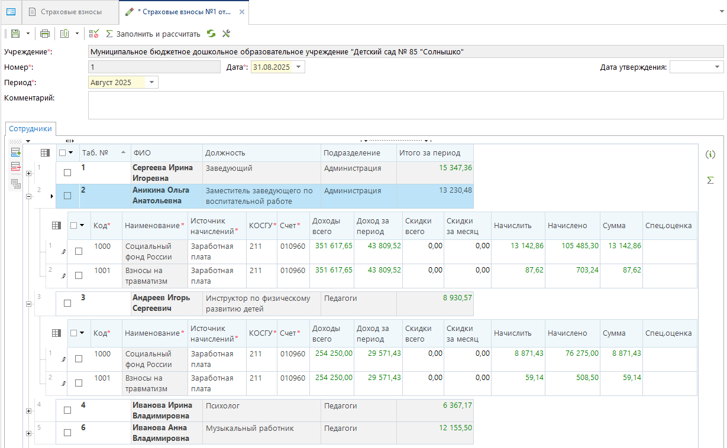The width and height of the screenshot is (727, 448).
Task: Check the box for Сергеева Ирина Игоревна
Action: [x=67, y=173]
